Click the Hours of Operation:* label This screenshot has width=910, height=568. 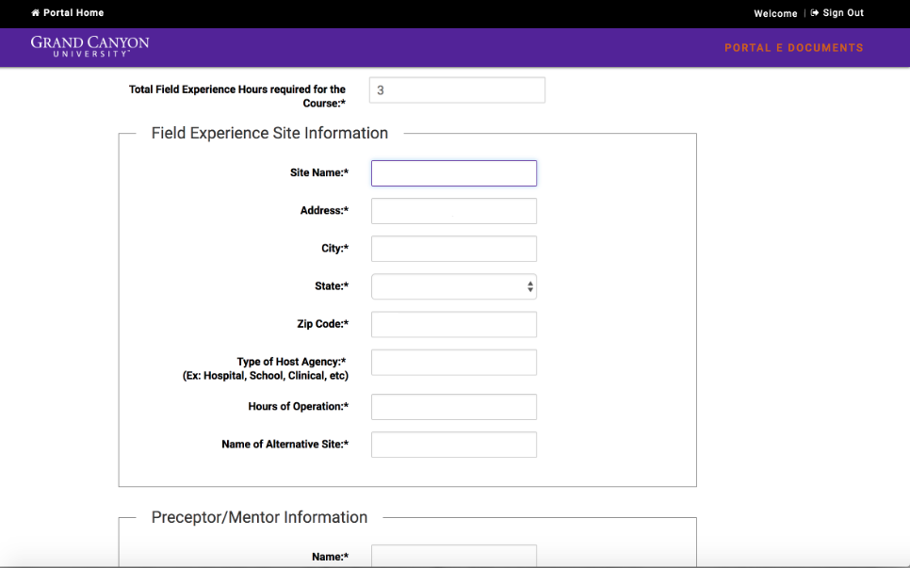299,406
